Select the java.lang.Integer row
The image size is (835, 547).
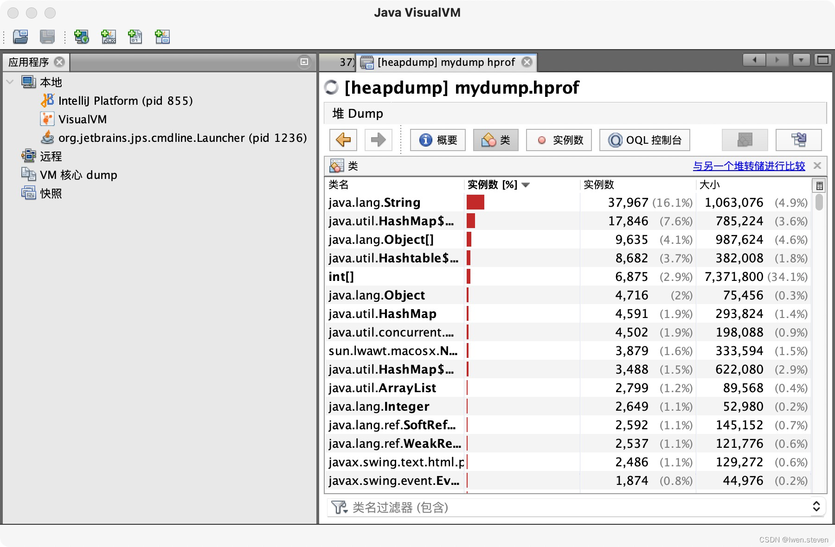pyautogui.click(x=568, y=407)
